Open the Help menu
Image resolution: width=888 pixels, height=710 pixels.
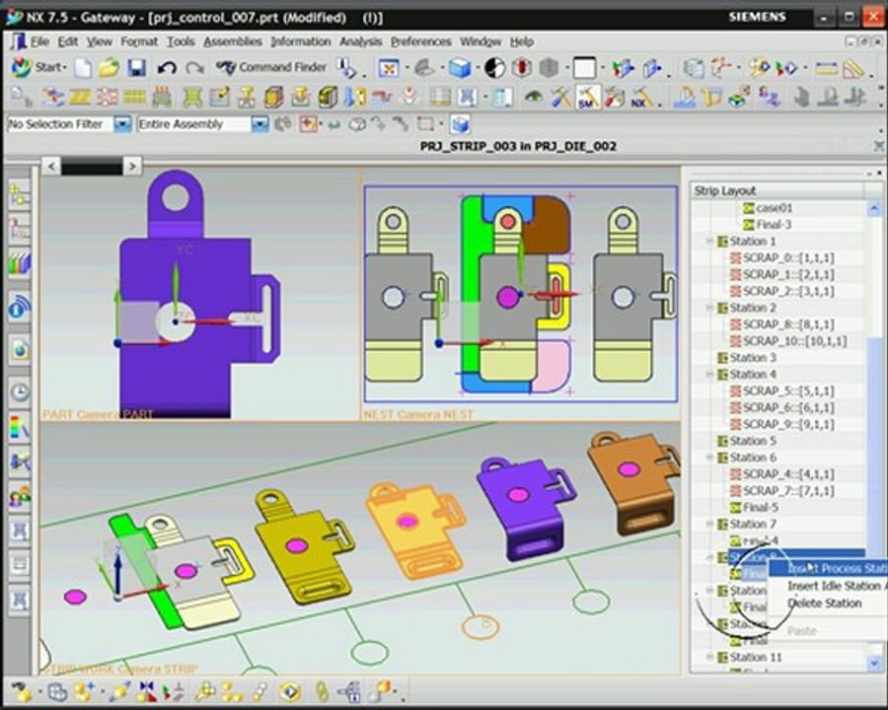point(522,41)
